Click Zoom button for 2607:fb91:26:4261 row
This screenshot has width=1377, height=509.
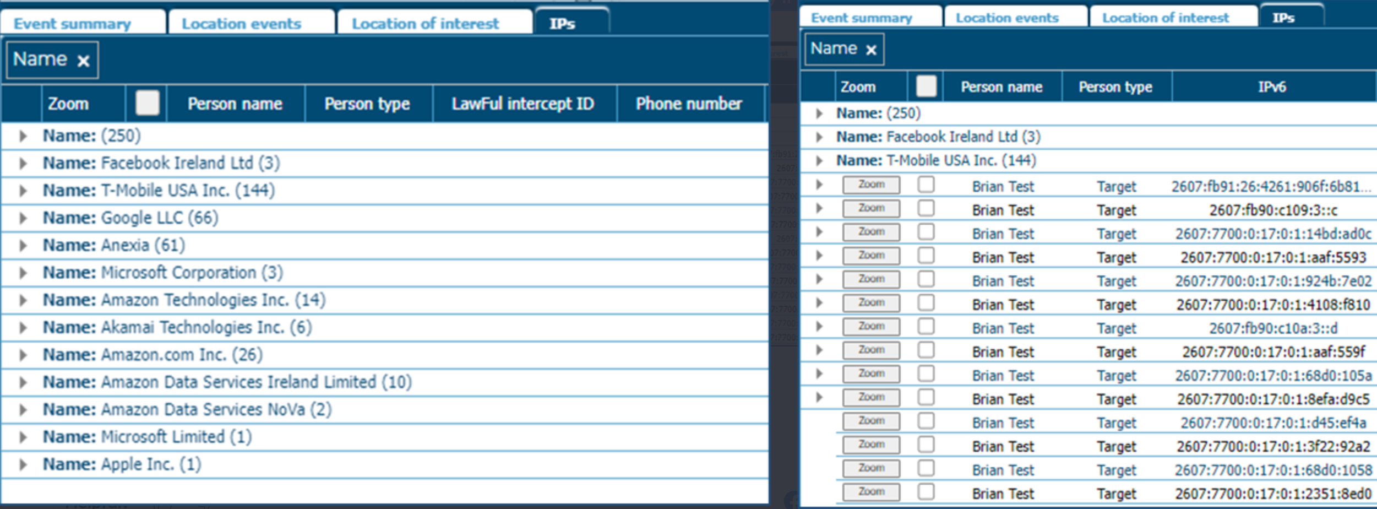871,185
